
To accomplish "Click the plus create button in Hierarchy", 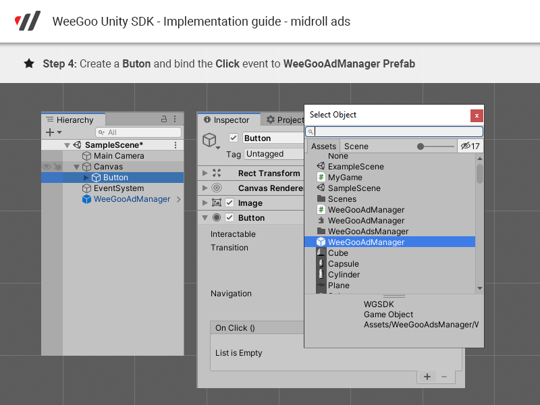I will [50, 132].
